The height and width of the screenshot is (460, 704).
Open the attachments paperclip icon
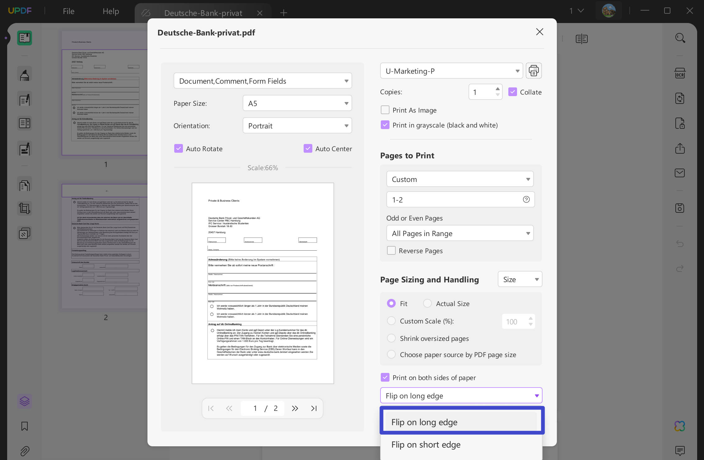25,451
